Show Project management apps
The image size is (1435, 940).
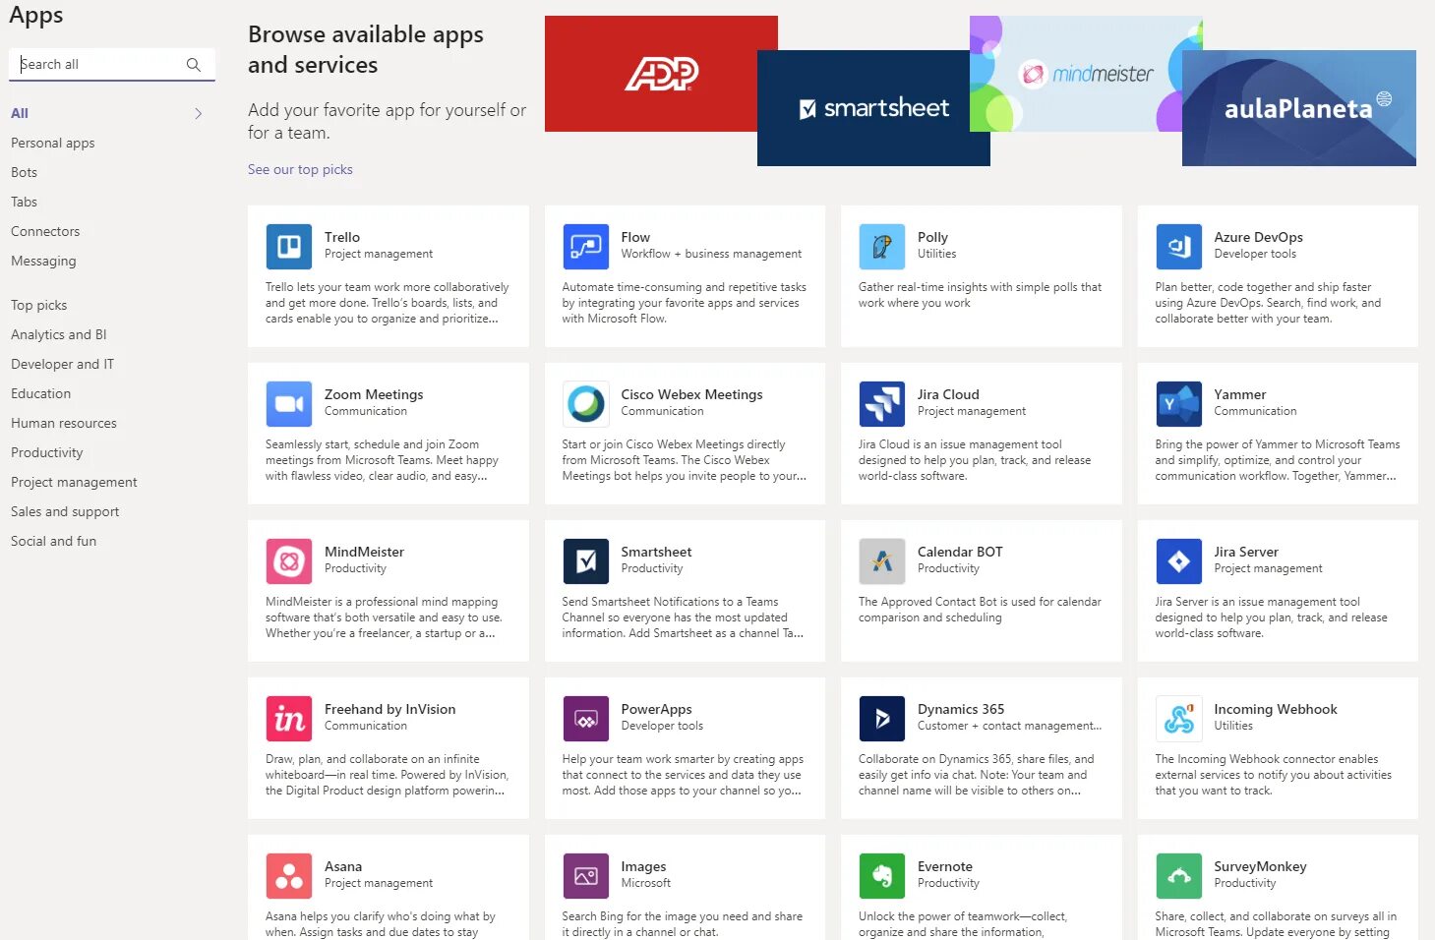(x=74, y=482)
